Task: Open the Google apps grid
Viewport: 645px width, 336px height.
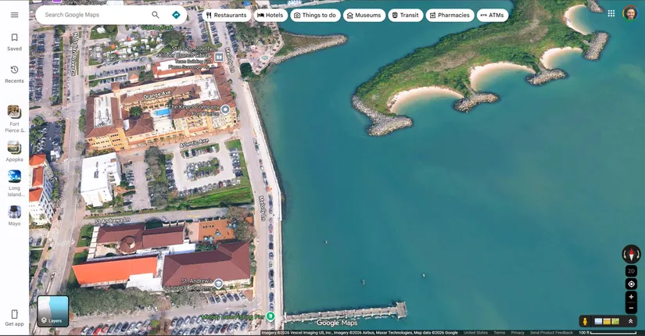Action: (x=611, y=13)
